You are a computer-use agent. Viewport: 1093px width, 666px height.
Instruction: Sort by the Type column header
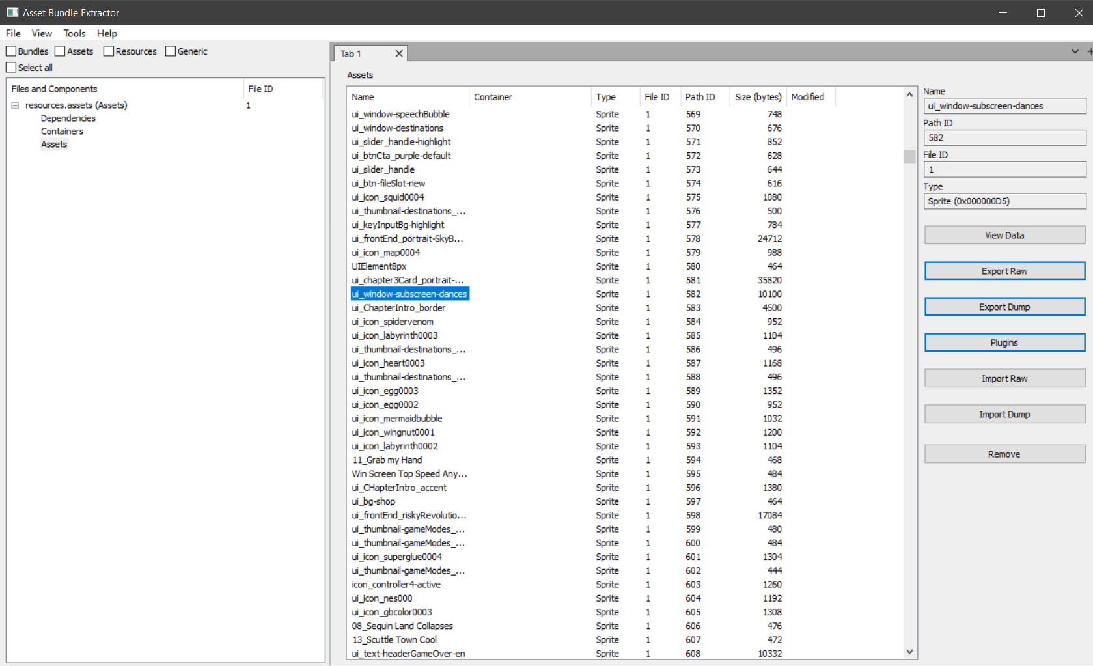tap(615, 97)
